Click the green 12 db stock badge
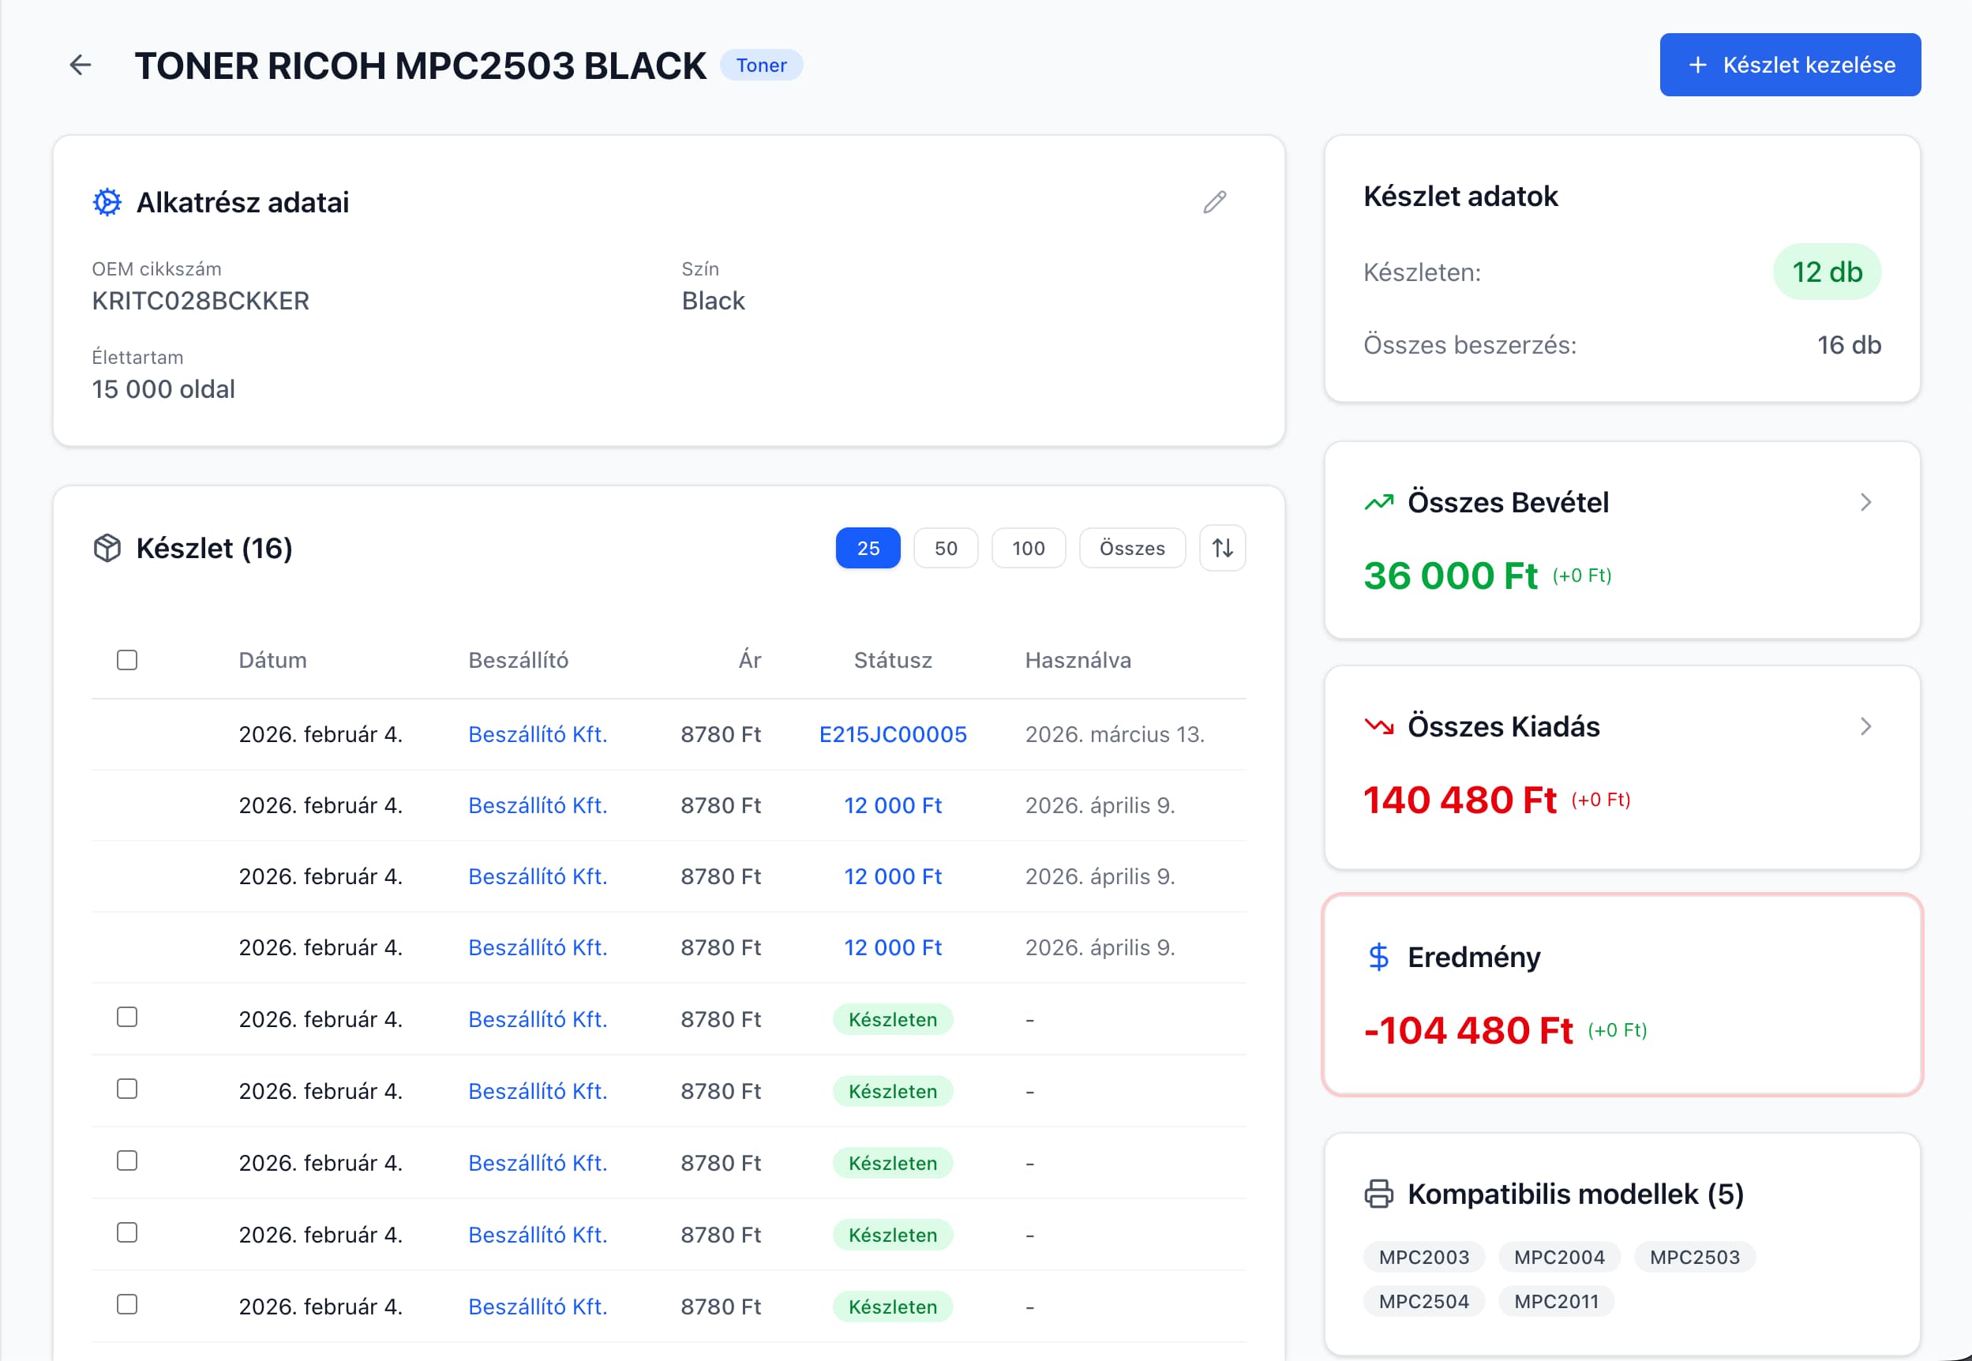1972x1361 pixels. (x=1827, y=272)
